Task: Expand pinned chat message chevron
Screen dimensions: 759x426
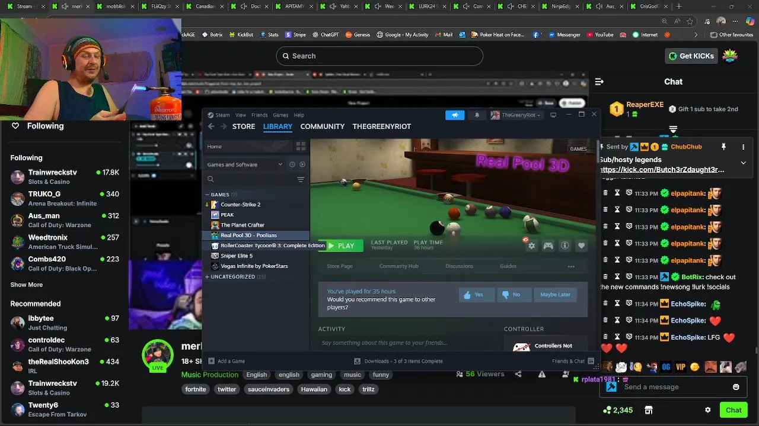Action: [744, 162]
